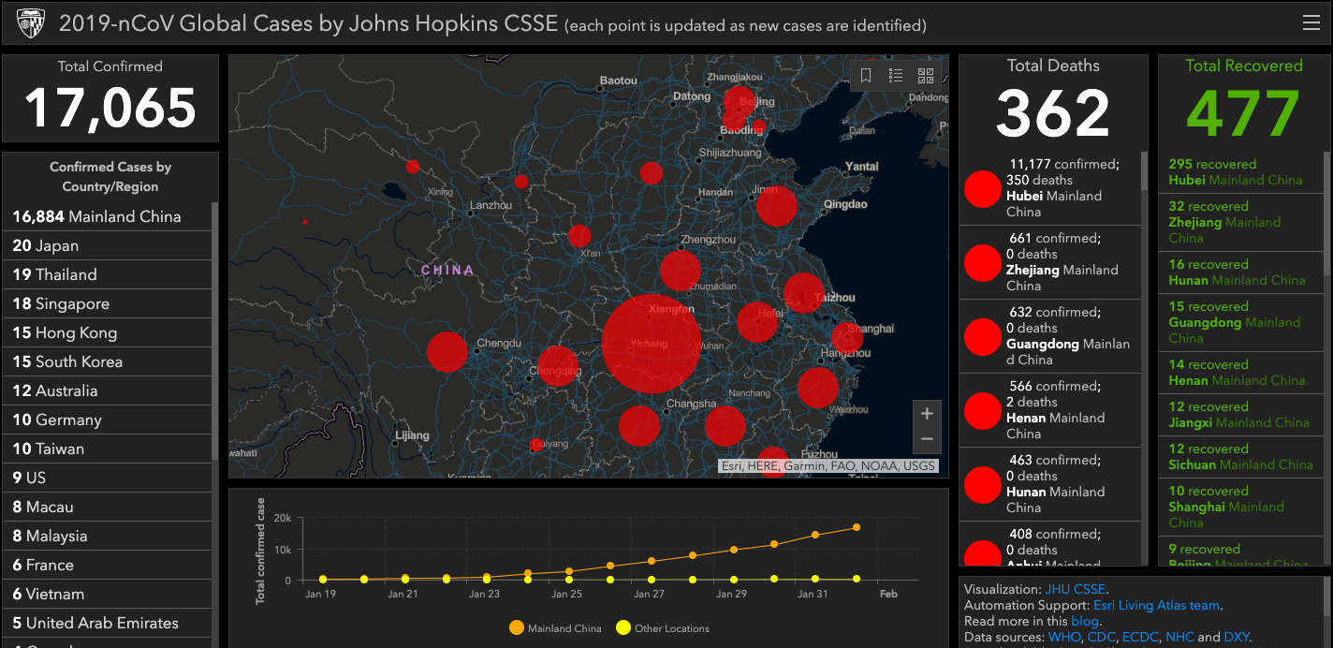Click the red circle next to Hunan deaths entry
This screenshot has width=1333, height=648.
(x=983, y=484)
